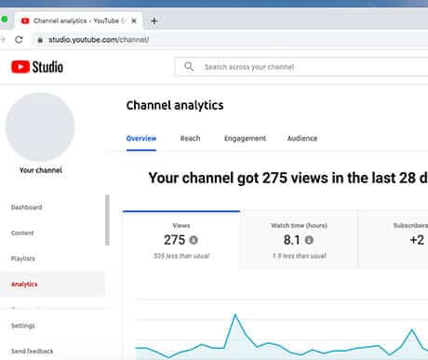Open the Engagement tab
This screenshot has width=428, height=360.
245,139
